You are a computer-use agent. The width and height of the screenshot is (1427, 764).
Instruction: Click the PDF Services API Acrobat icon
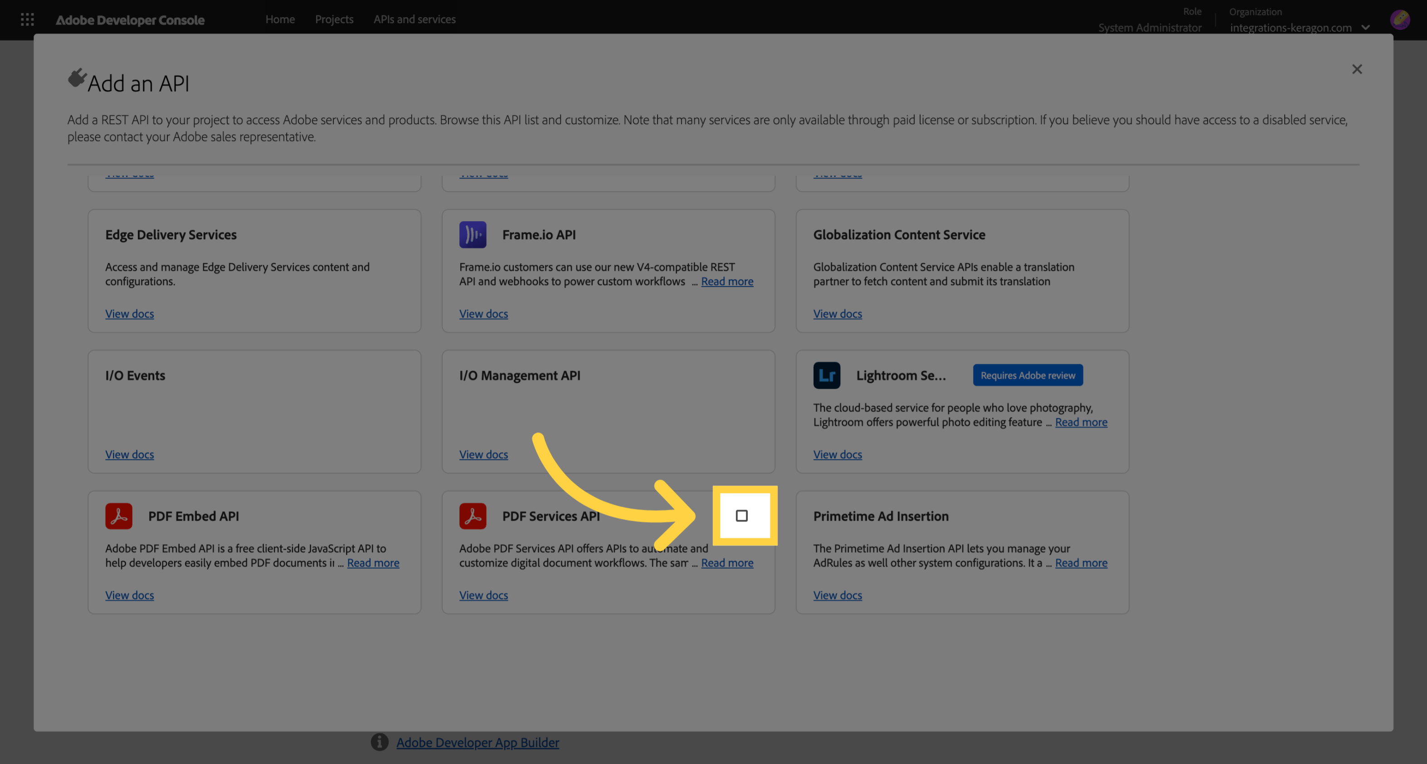point(472,516)
